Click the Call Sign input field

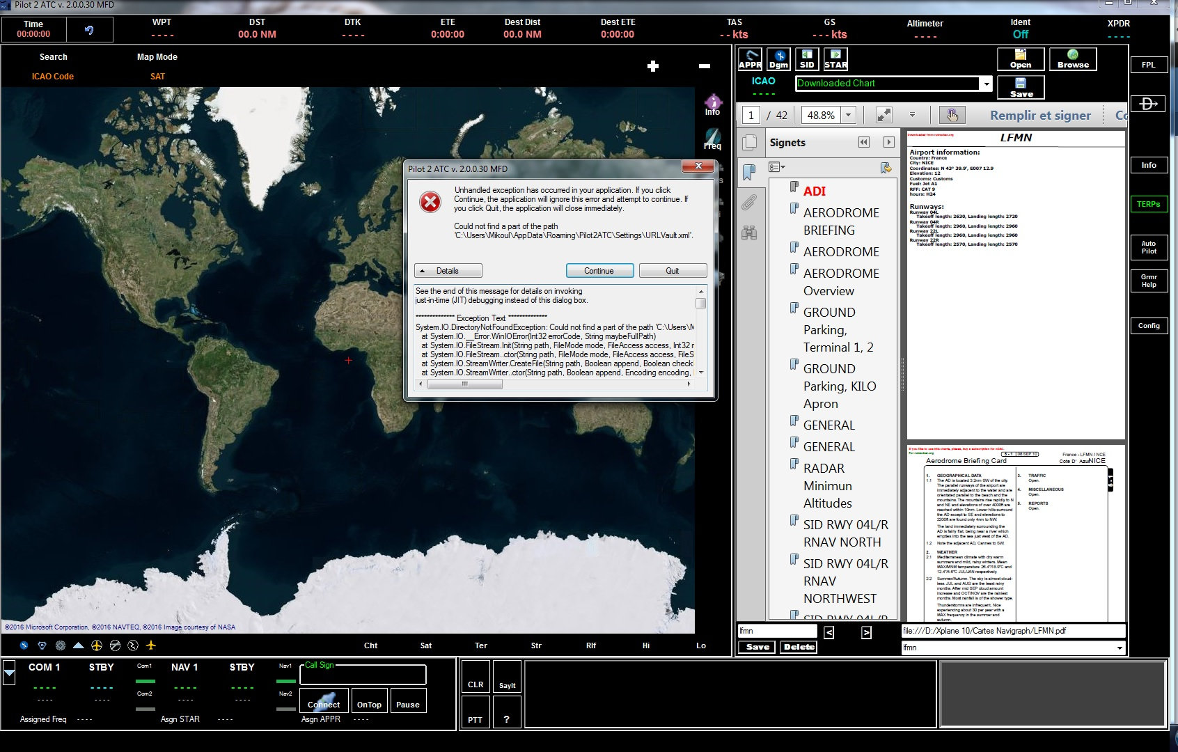click(363, 675)
